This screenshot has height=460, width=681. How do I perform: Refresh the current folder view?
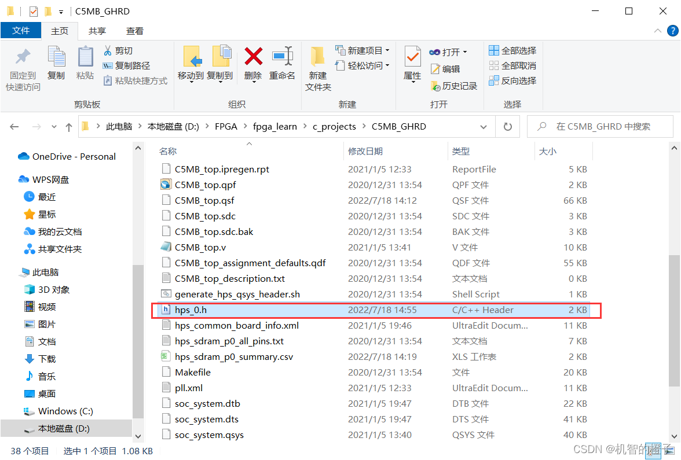click(507, 127)
